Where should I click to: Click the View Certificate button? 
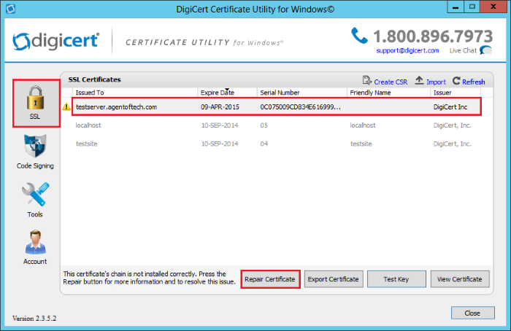[459, 279]
